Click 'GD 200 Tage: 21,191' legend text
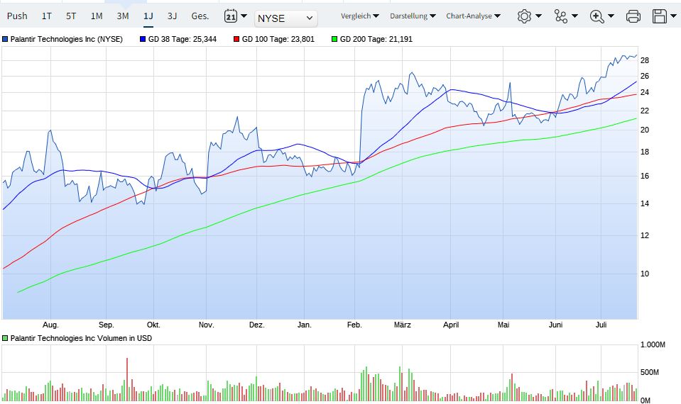 click(x=376, y=39)
